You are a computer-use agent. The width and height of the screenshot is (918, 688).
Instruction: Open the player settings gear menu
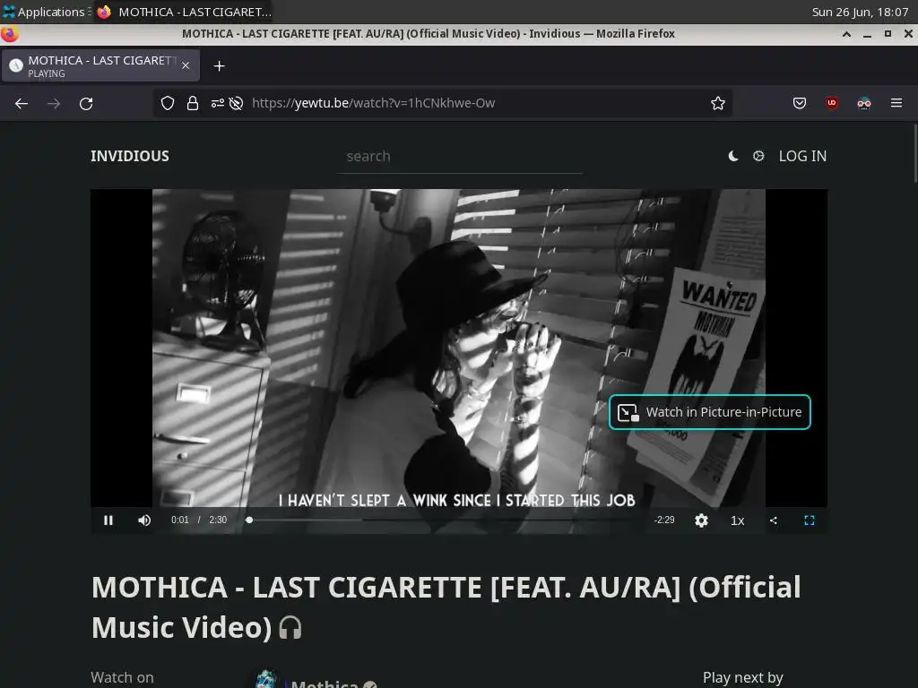point(701,520)
